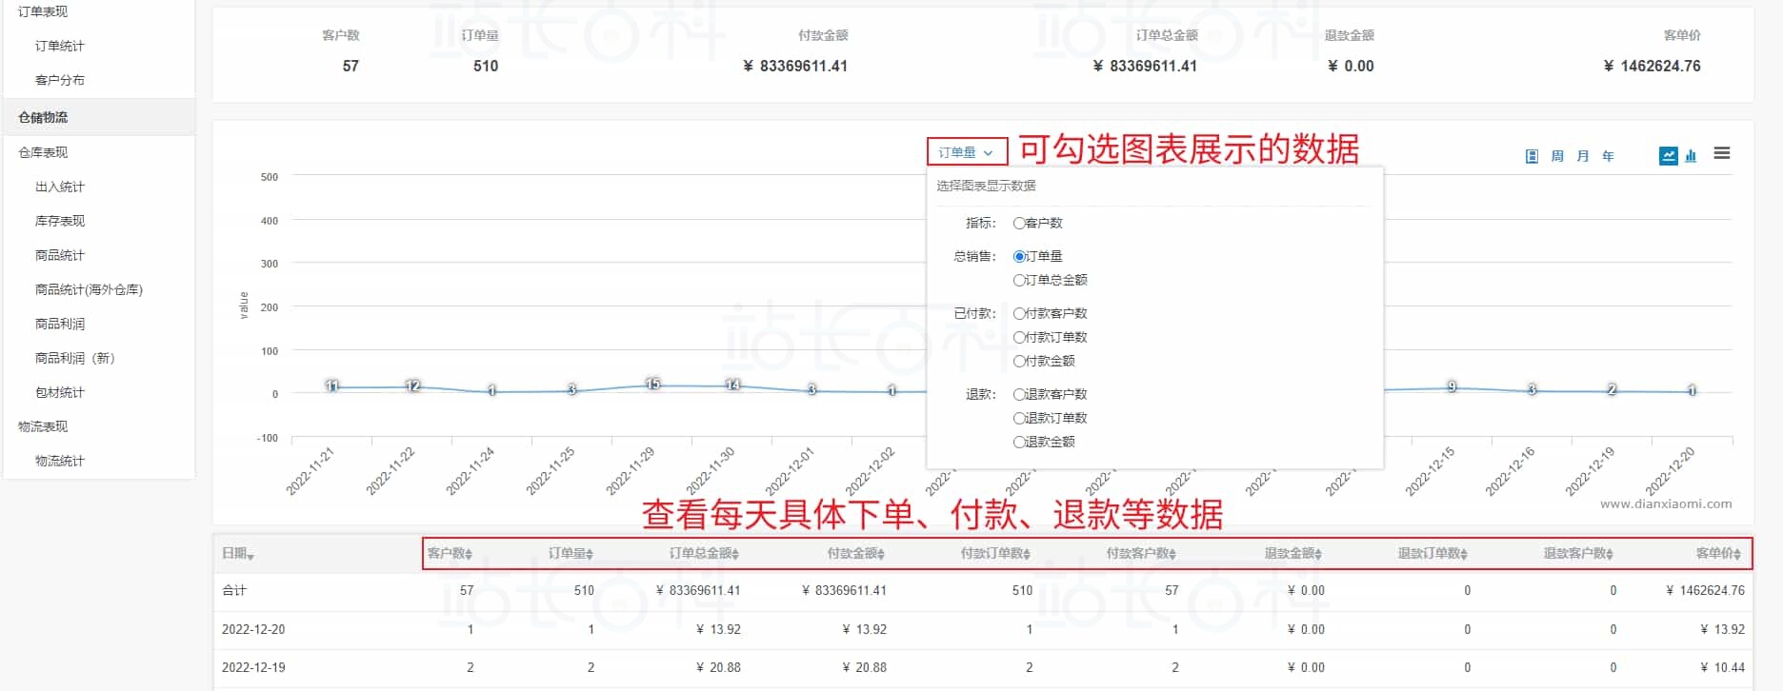Set chart granularity to 月 (month)
The height and width of the screenshot is (691, 1783).
1583,156
